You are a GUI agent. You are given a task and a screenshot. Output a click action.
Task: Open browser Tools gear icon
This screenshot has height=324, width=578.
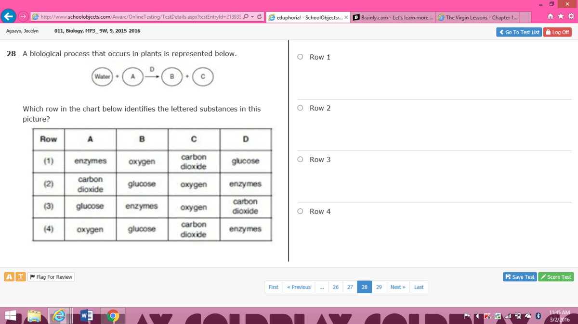pyautogui.click(x=571, y=16)
